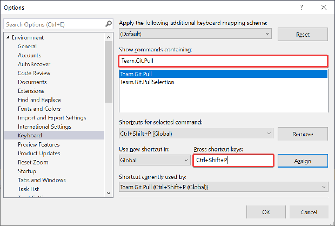335x226 pixels.
Task: Expand the 'Shortcut currently used by' dropdown
Action: (x=324, y=187)
